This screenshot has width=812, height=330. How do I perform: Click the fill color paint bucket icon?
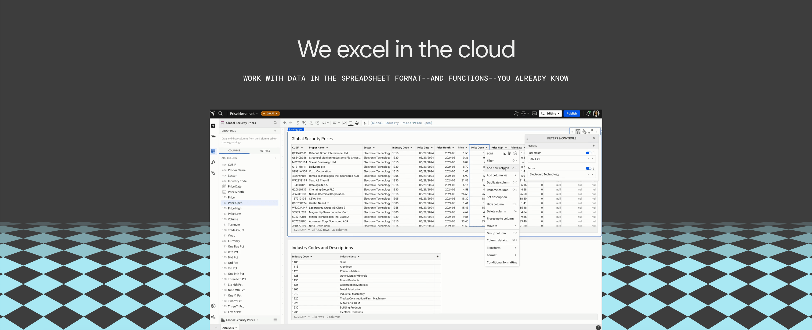coord(357,123)
